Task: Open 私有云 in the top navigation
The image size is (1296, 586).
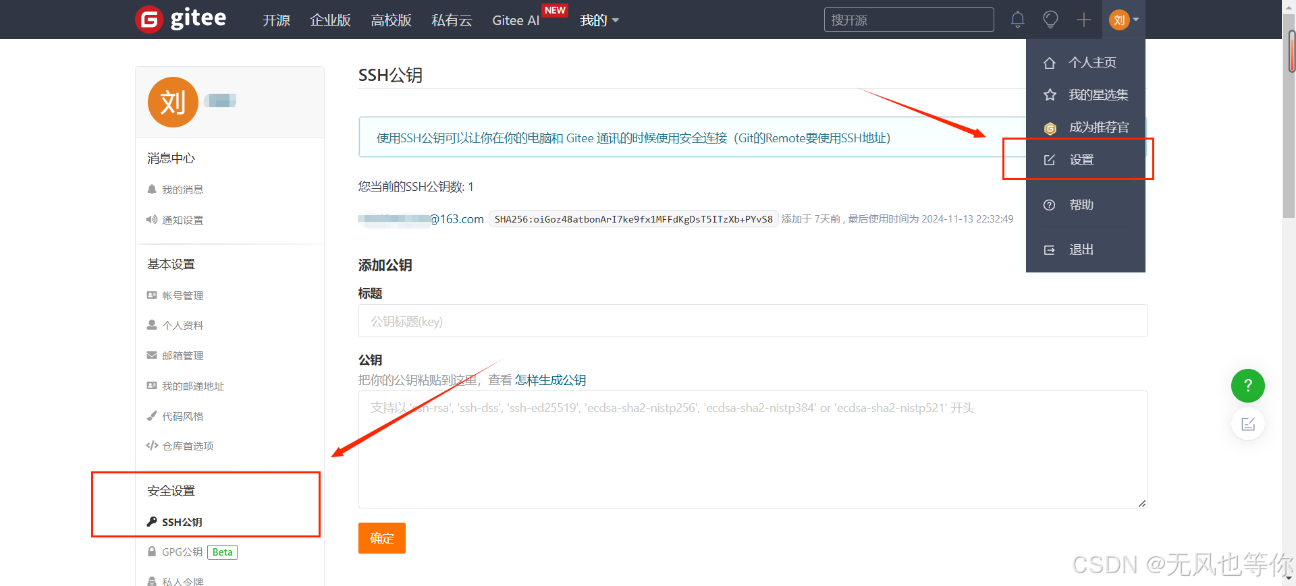Action: pos(452,20)
